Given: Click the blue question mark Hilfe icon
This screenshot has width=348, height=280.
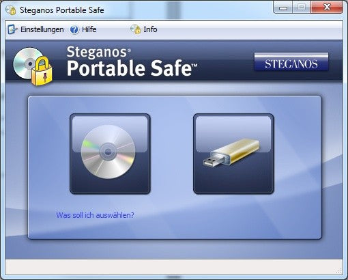Looking at the screenshot, I should point(74,29).
